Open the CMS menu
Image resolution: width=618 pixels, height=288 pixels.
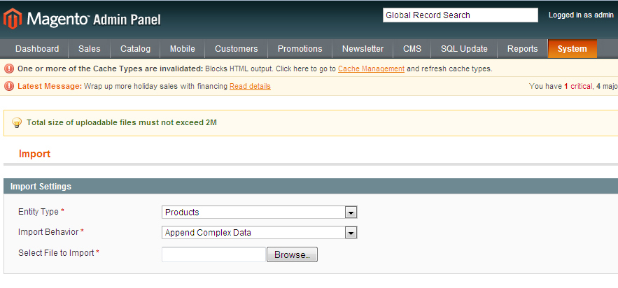point(412,49)
